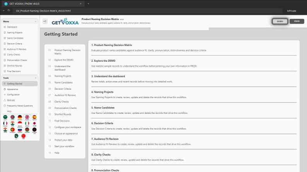Switch to PROD mode

[x=297, y=21]
